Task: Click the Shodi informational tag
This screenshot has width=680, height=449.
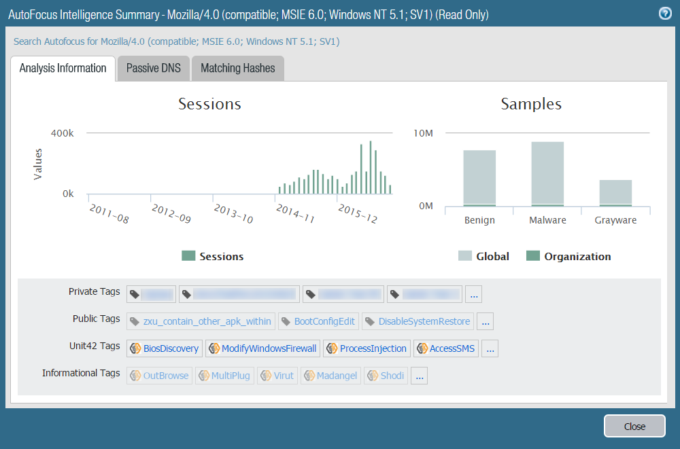Action: (x=386, y=376)
